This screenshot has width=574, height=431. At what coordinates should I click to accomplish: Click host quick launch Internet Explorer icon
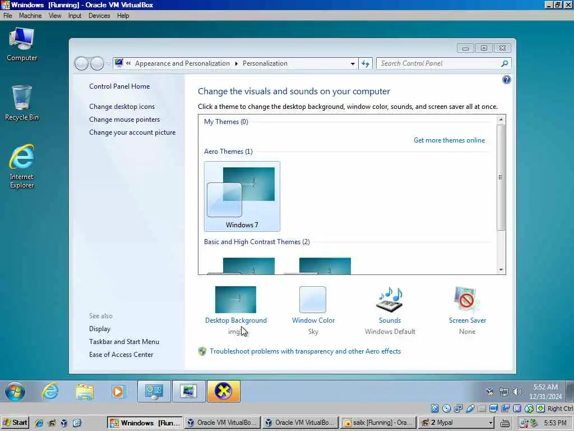coord(39,423)
